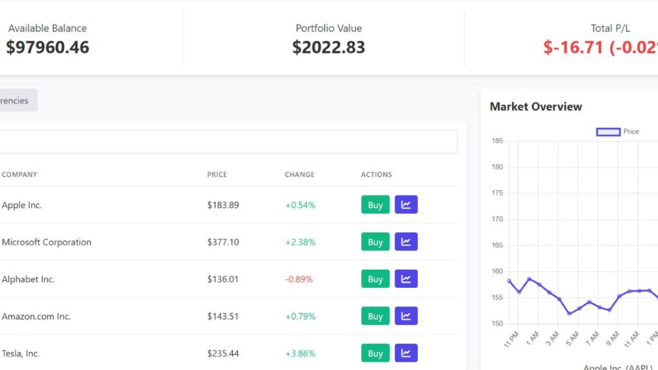Viewport: 658px width, 370px height.
Task: Click the Portfolio Value label
Action: coord(328,28)
